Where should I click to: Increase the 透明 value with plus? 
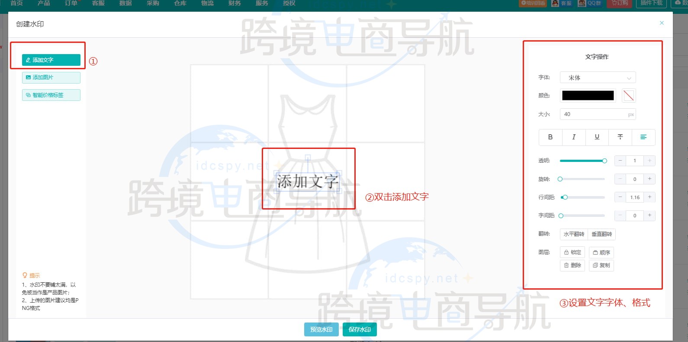[649, 161]
